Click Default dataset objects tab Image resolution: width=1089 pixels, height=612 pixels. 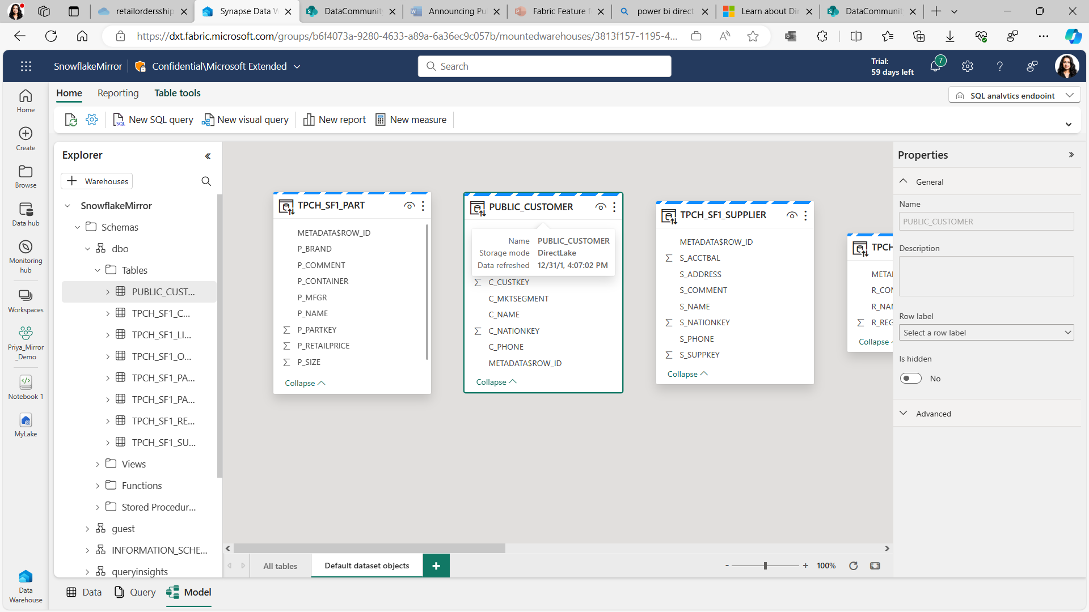366,566
